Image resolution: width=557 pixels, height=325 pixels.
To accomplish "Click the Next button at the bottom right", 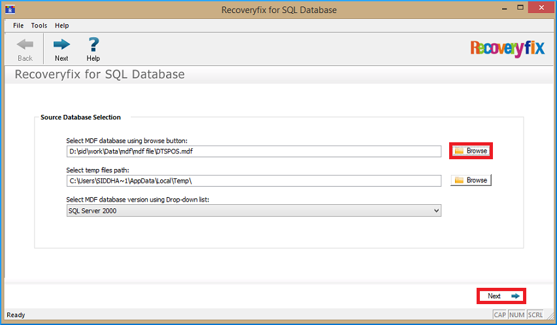I will [x=501, y=296].
